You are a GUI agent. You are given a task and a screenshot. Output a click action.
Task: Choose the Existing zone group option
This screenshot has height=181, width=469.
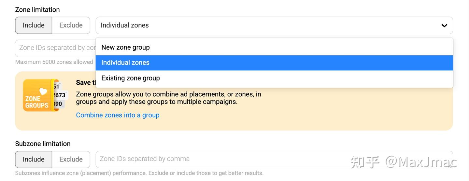(x=131, y=78)
